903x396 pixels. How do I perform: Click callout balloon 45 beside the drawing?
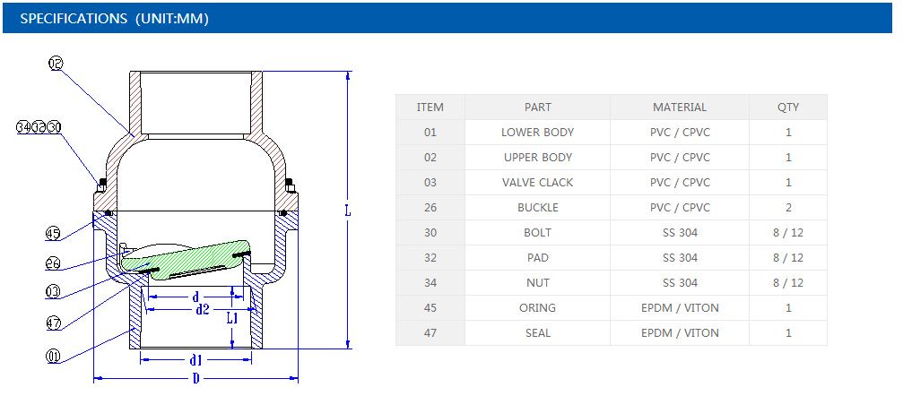(54, 234)
